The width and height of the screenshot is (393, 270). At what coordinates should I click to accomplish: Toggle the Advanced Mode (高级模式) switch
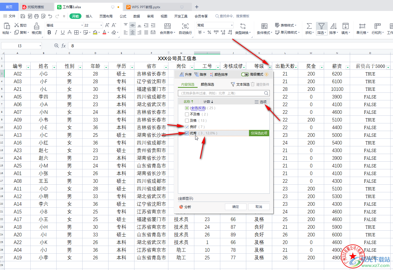245,74
